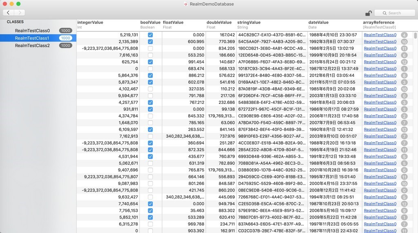Image resolution: width=418 pixels, height=233 pixels.
Task: Select date cell 1987年12月22日 13:37:49
Action: (x=335, y=68)
